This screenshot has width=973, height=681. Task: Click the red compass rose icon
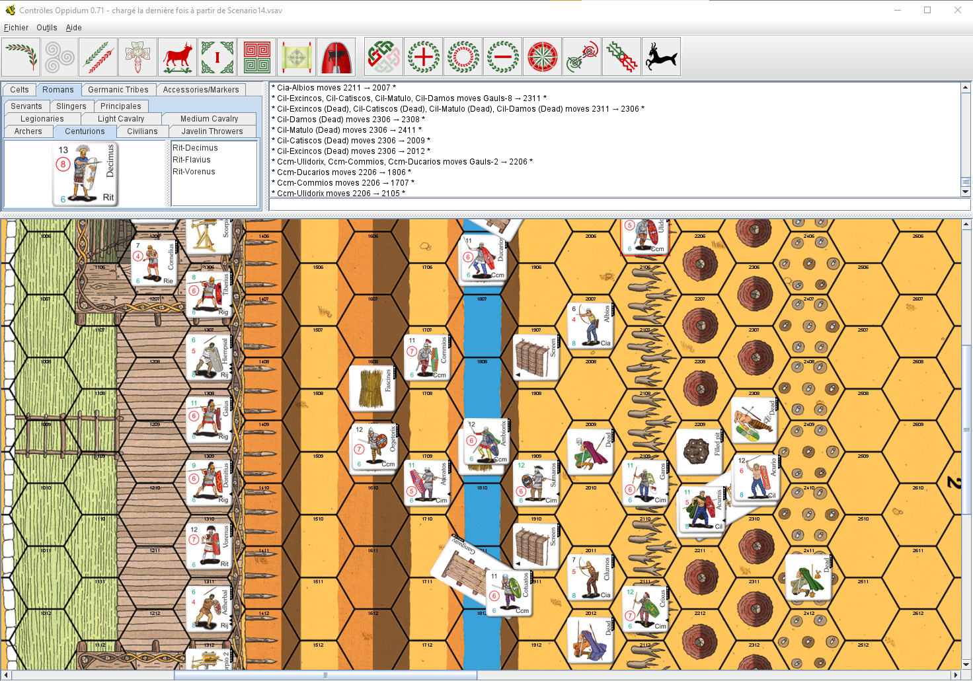(x=542, y=57)
